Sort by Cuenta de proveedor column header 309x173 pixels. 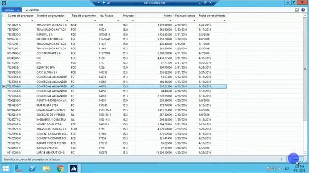[x=20, y=16]
